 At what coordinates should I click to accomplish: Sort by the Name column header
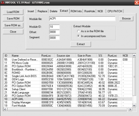pos(25,56)
